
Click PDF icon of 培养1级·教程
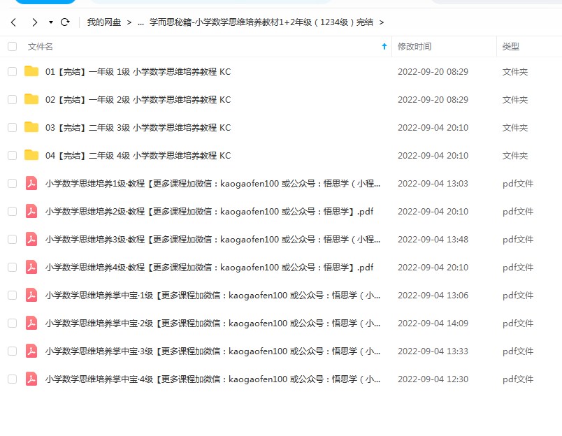[x=31, y=184]
